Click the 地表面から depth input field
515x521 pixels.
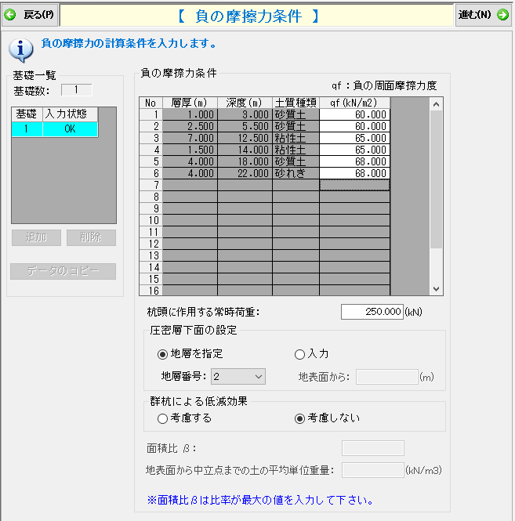tap(386, 377)
